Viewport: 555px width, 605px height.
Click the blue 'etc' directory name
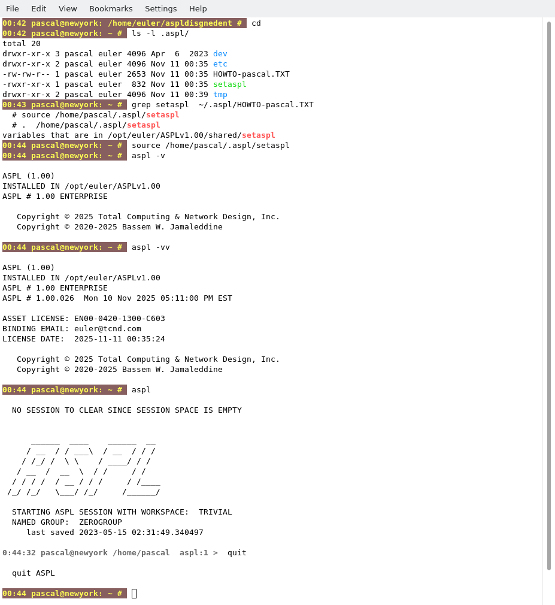220,64
